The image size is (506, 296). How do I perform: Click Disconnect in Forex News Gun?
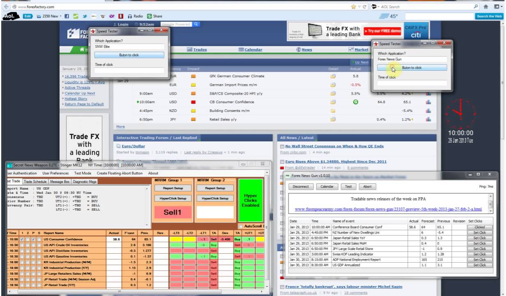[x=301, y=186]
